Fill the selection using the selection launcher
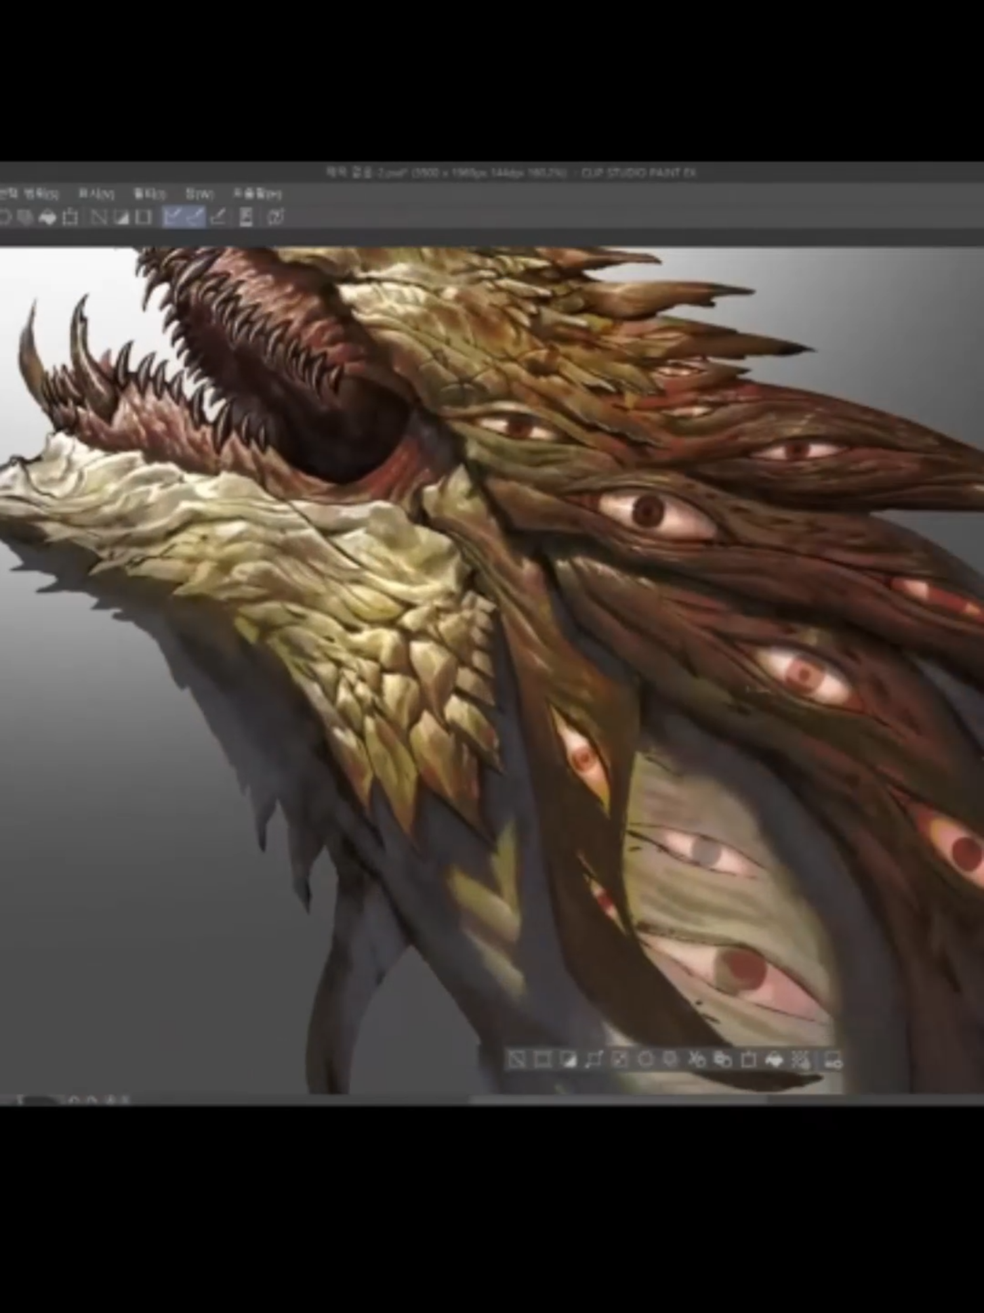 click(x=775, y=1060)
